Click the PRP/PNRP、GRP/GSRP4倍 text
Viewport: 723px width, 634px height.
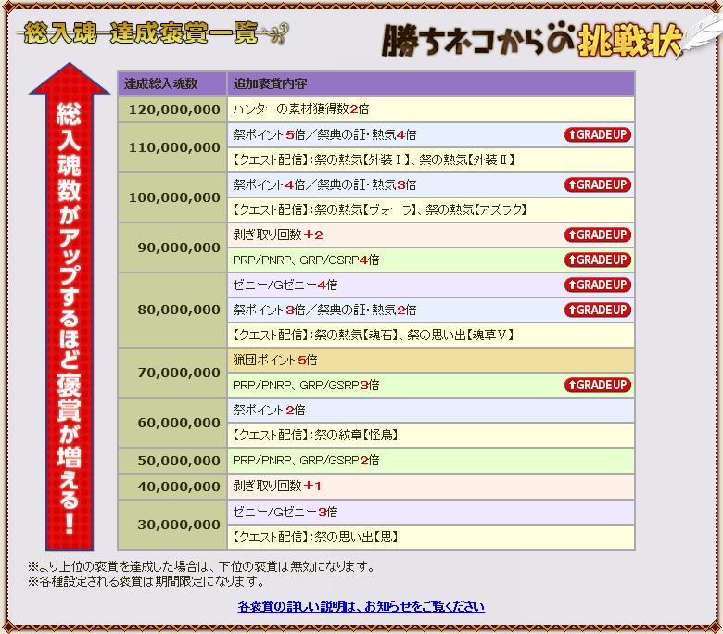(306, 260)
